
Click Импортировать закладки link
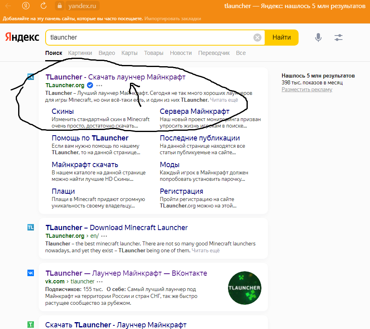173,19
